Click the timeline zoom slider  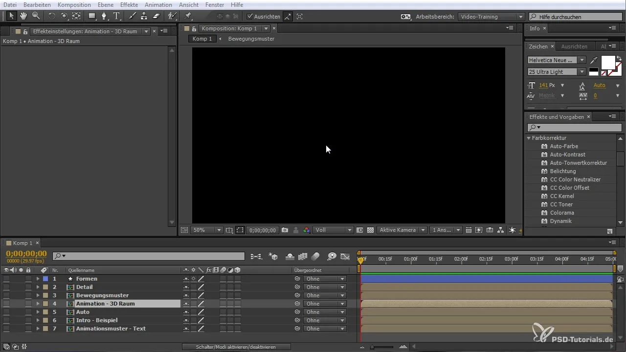pos(381,347)
